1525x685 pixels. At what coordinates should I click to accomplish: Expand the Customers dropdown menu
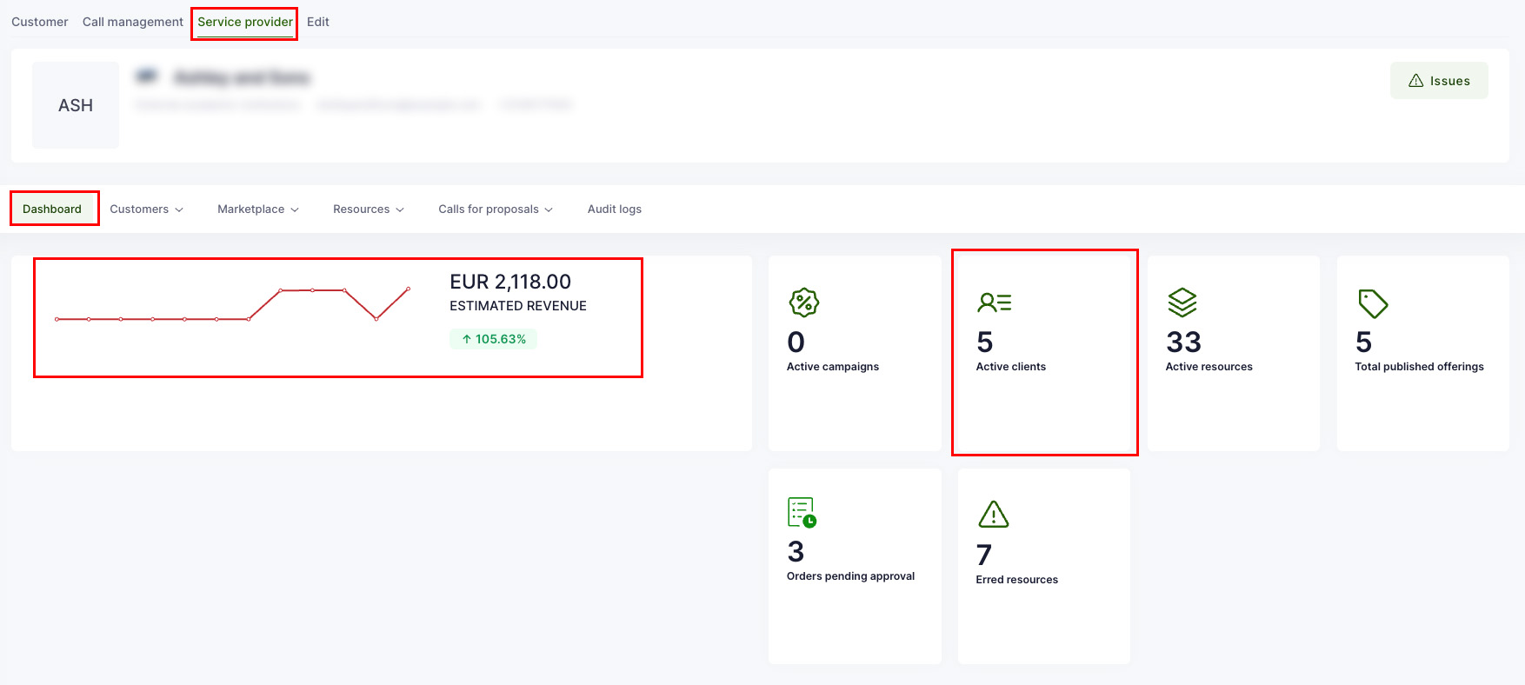pos(146,209)
